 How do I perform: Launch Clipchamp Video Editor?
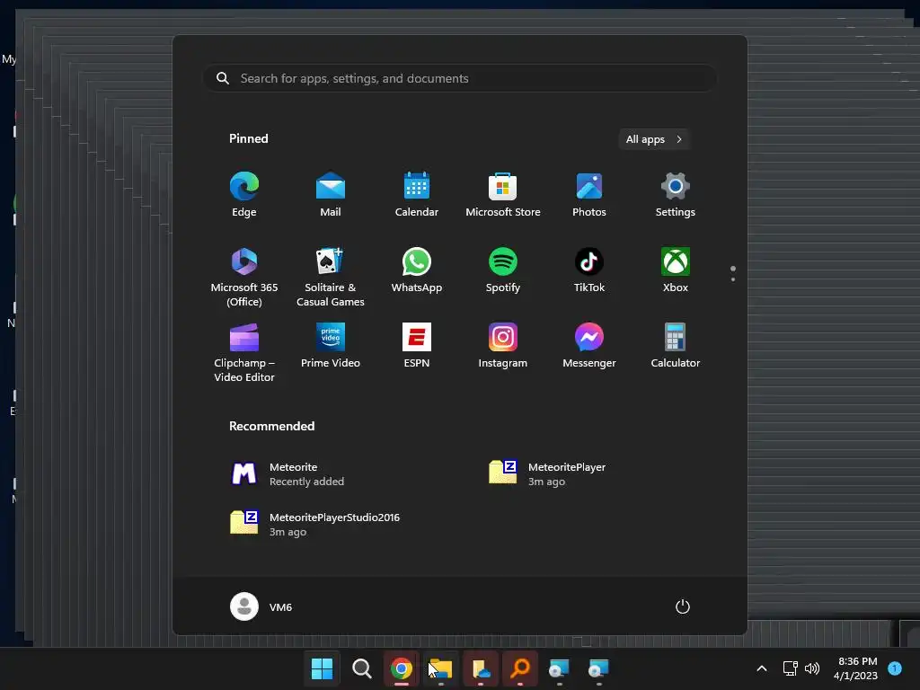coord(244,352)
